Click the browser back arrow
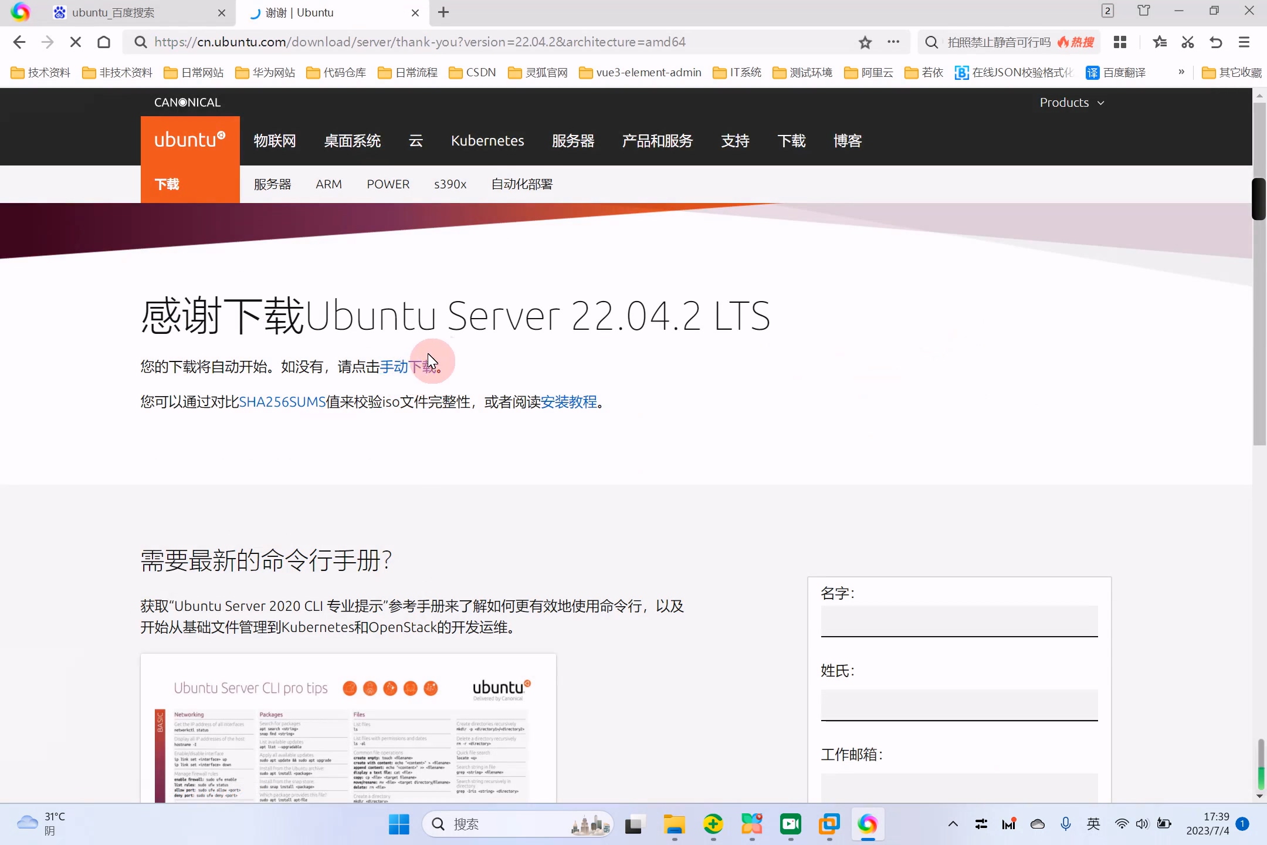 (x=19, y=42)
